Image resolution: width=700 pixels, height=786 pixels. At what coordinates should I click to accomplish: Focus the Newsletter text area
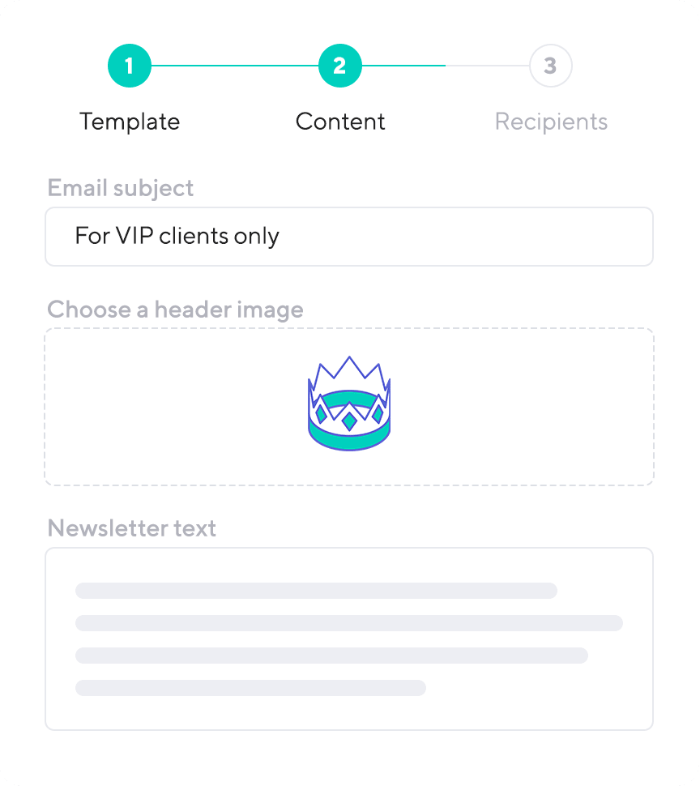349,639
